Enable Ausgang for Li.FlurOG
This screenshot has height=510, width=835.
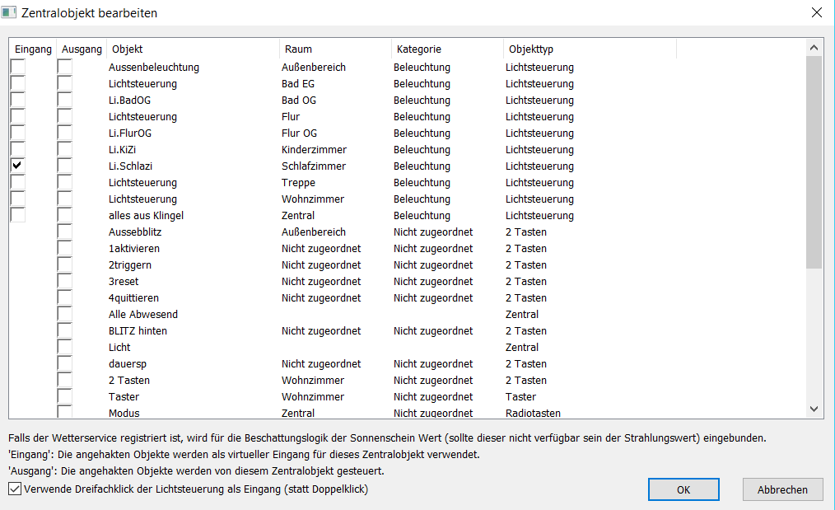coord(65,133)
